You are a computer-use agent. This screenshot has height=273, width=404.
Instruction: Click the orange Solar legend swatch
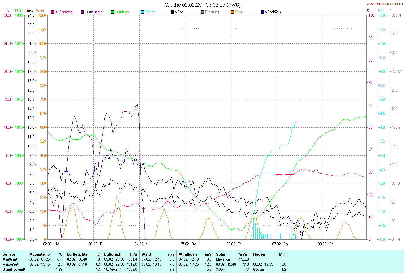click(232, 12)
